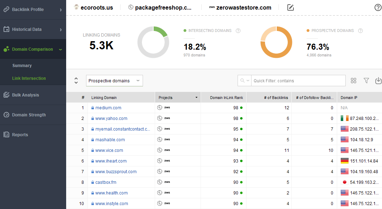Toggle the collapse summary up-down arrows

tap(76, 81)
